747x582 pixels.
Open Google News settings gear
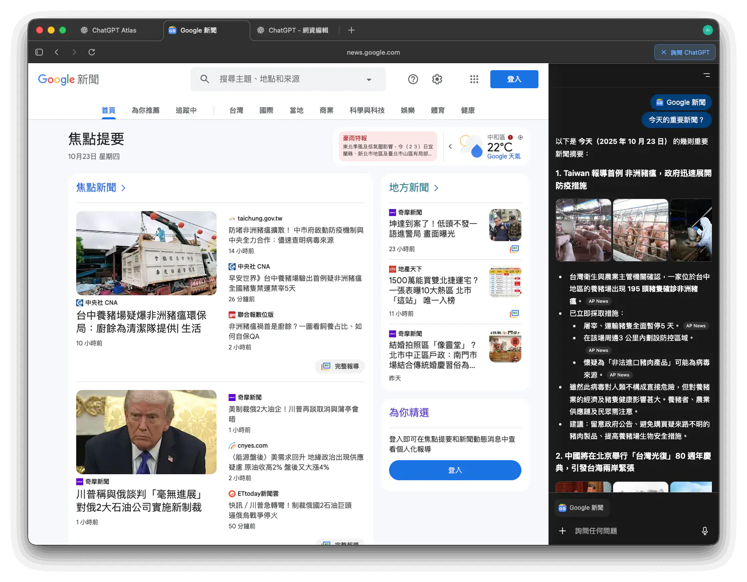point(437,79)
